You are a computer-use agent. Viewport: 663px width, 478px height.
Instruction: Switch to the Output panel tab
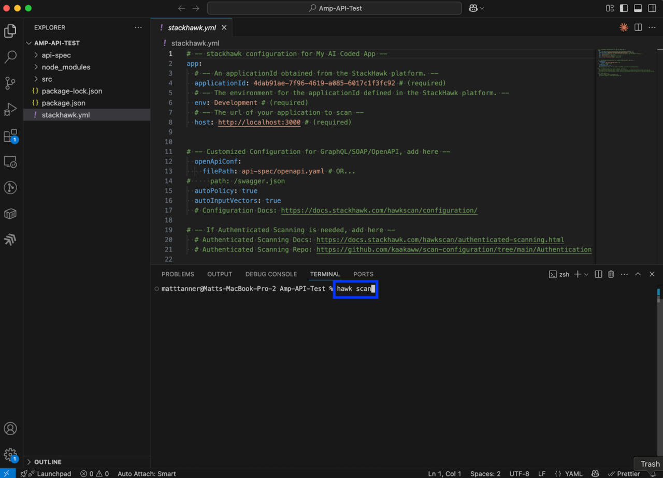point(220,274)
